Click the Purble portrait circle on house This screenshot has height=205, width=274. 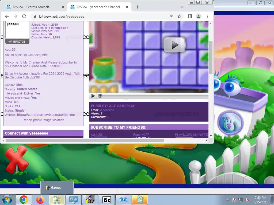click(230, 123)
